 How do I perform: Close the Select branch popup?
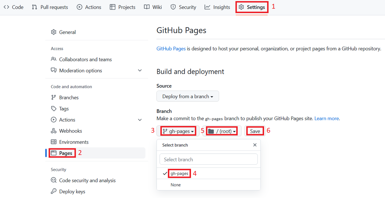click(255, 145)
